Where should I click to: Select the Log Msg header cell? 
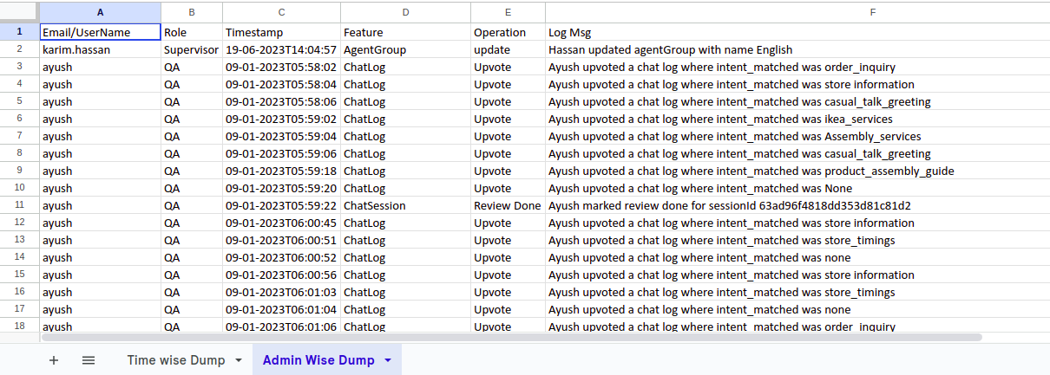click(797, 32)
